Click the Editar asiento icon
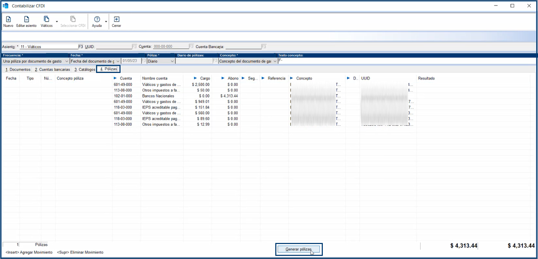The width and height of the screenshot is (538, 259). 26,20
